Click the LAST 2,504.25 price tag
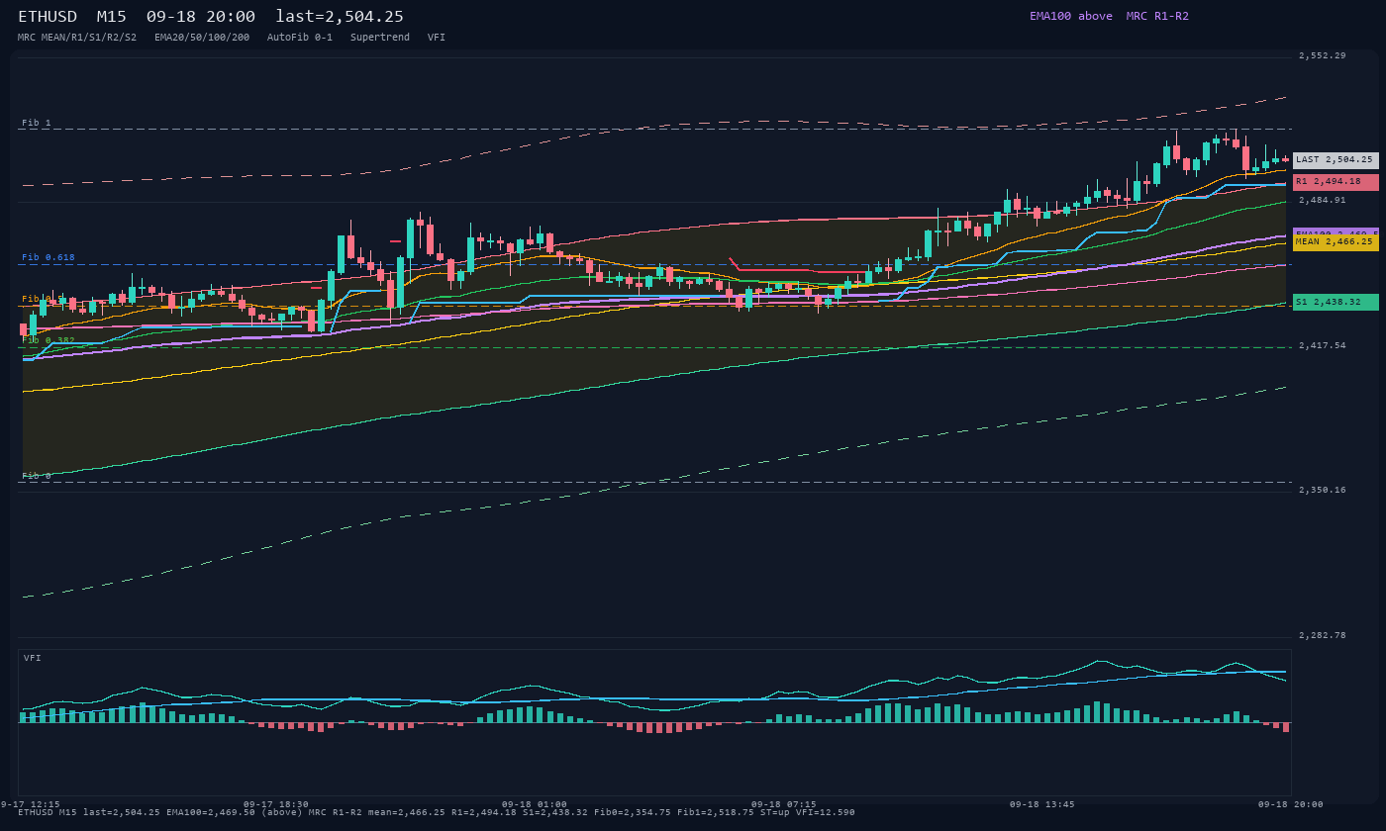This screenshot has height=831, width=1386. (x=1336, y=159)
